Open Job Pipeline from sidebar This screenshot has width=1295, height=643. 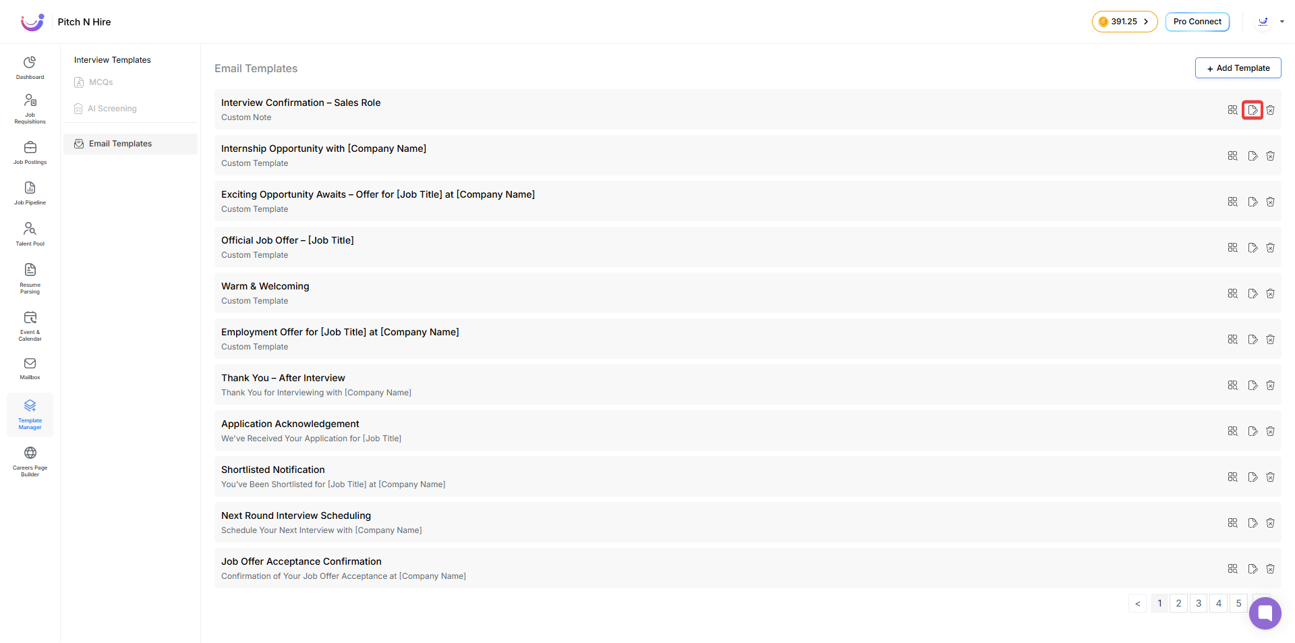(x=30, y=193)
